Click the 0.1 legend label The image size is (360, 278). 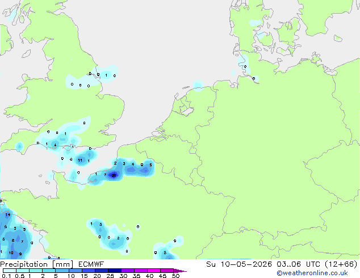point(6,276)
